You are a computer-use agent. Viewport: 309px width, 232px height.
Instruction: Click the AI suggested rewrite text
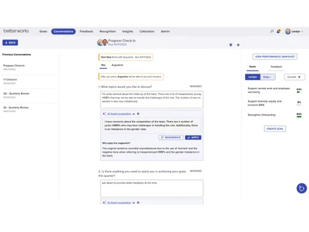point(151,126)
